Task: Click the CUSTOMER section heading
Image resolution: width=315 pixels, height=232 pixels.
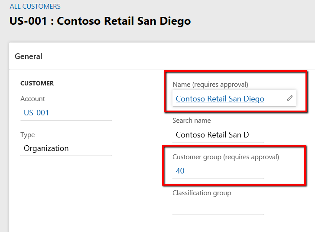Action: pyautogui.click(x=37, y=83)
